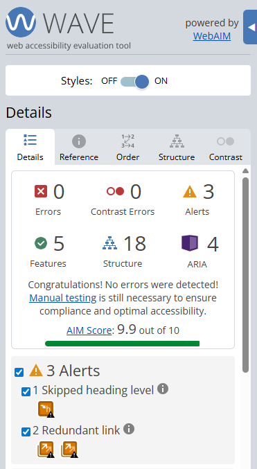Click the Contrast Errors icon
The height and width of the screenshot is (469, 257).
pos(115,191)
